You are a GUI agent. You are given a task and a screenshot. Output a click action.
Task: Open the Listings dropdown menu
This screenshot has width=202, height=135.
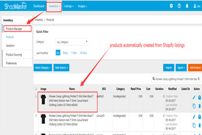(69, 6)
